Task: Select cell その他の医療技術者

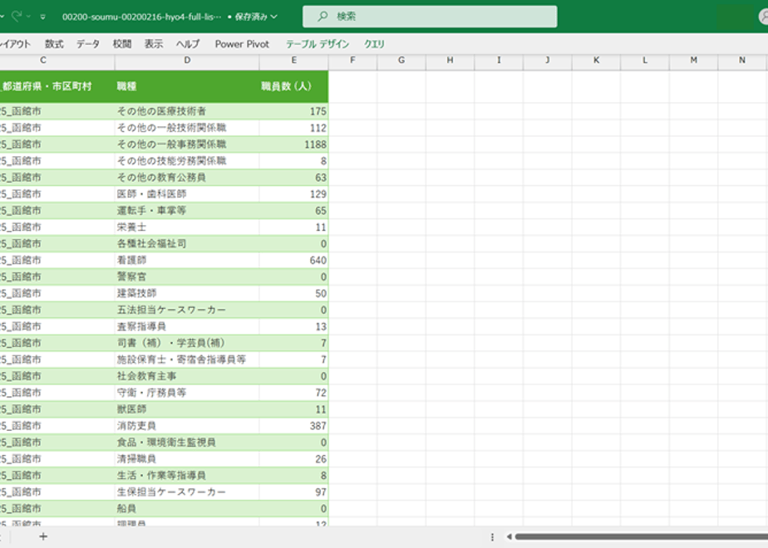Action: point(187,111)
